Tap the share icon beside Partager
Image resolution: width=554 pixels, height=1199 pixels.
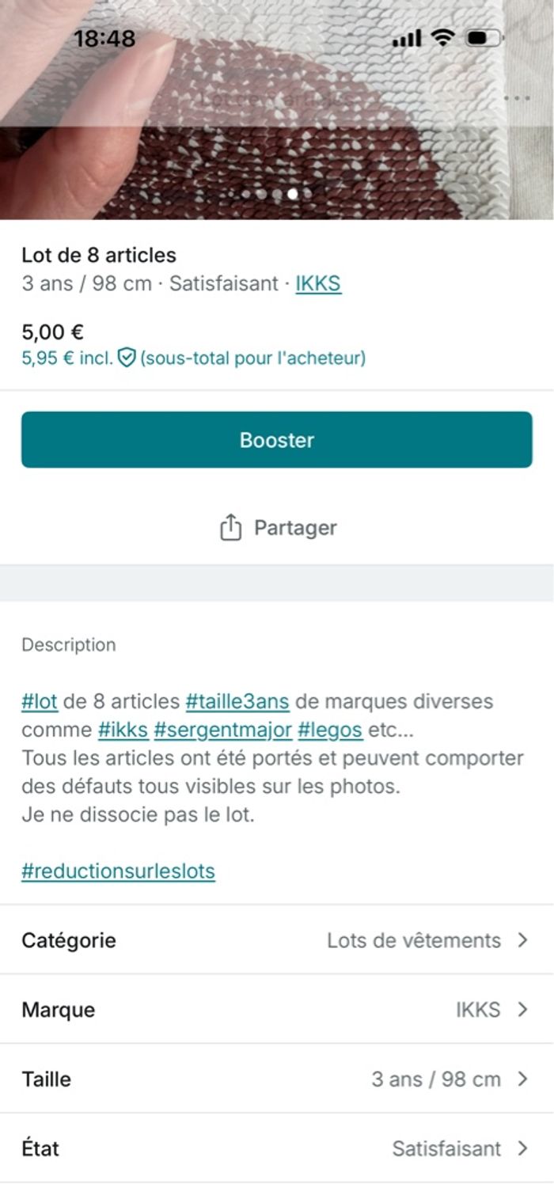[230, 528]
